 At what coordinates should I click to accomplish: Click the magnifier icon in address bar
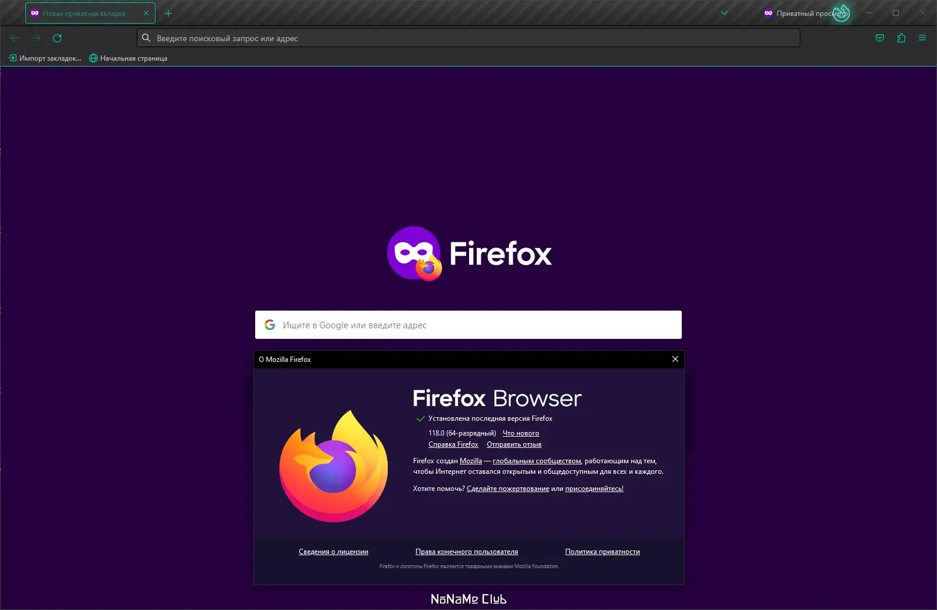click(x=146, y=38)
